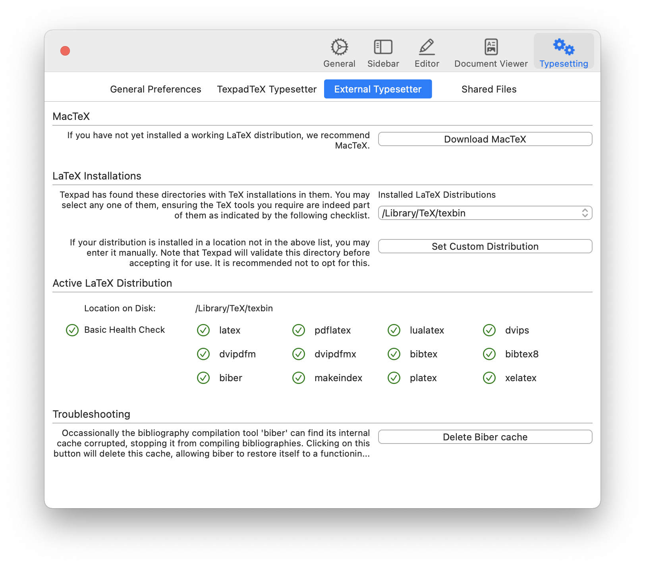The image size is (645, 567).
Task: Click the checkmark icon beside dvipdfm
Action: (x=203, y=354)
